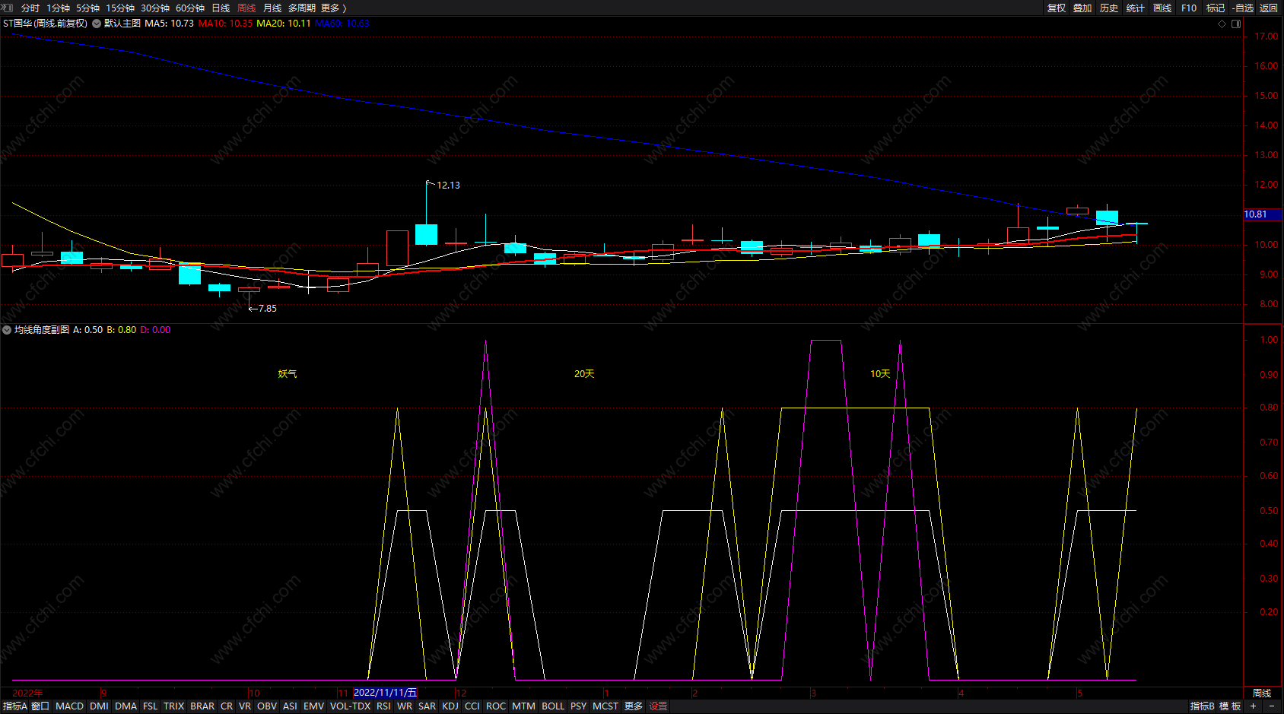Switch sub-chart to VOL-TDX indicator
Image resolution: width=1284 pixels, height=714 pixels.
tap(350, 706)
